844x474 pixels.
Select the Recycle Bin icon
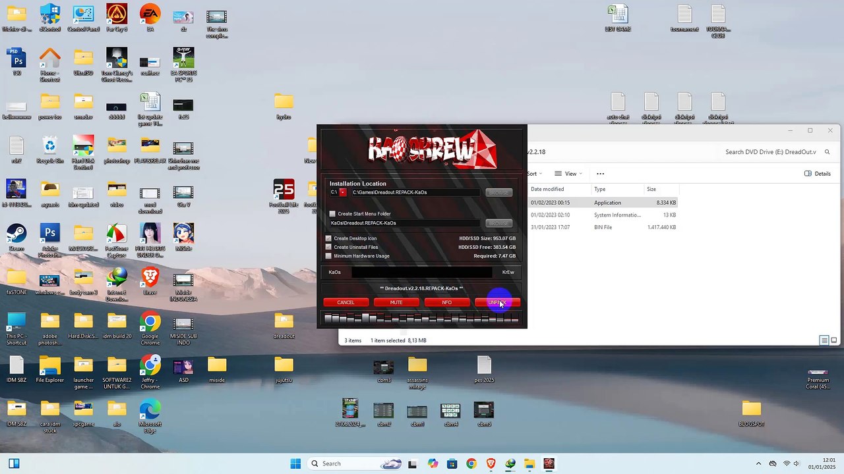click(x=50, y=149)
